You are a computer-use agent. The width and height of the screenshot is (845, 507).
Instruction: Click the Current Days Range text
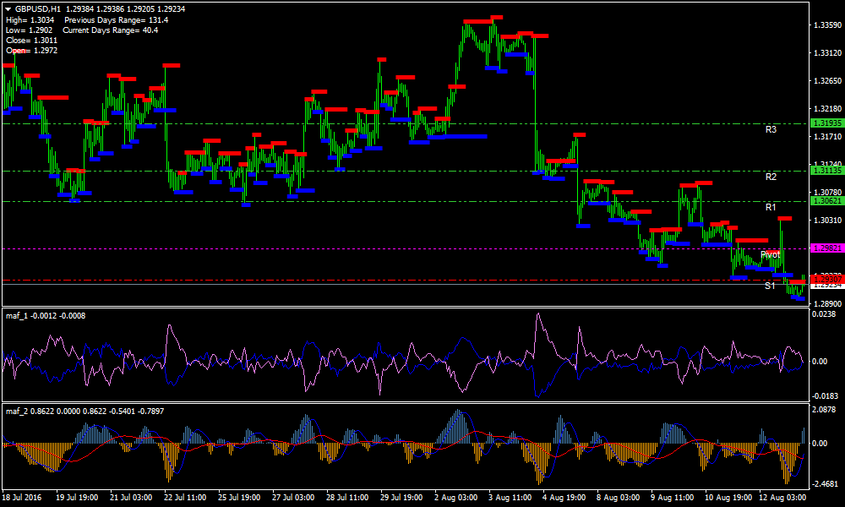tap(110, 30)
